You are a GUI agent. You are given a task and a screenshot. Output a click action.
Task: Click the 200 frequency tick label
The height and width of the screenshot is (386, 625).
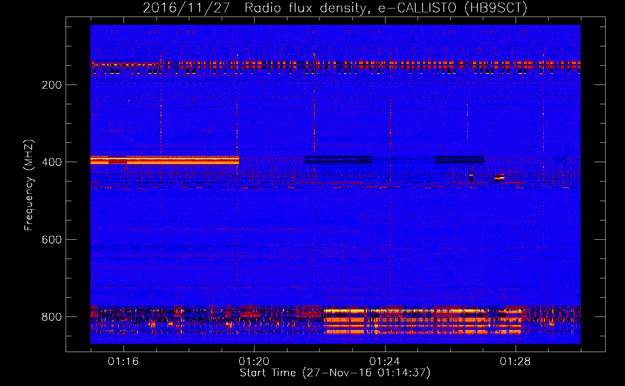52,85
